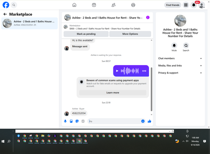This screenshot has width=210, height=154.
Task: Open taskbar address bar dropdown
Action: click(170, 131)
